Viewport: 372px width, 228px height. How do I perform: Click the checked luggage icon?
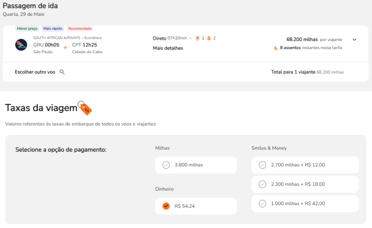(209, 38)
